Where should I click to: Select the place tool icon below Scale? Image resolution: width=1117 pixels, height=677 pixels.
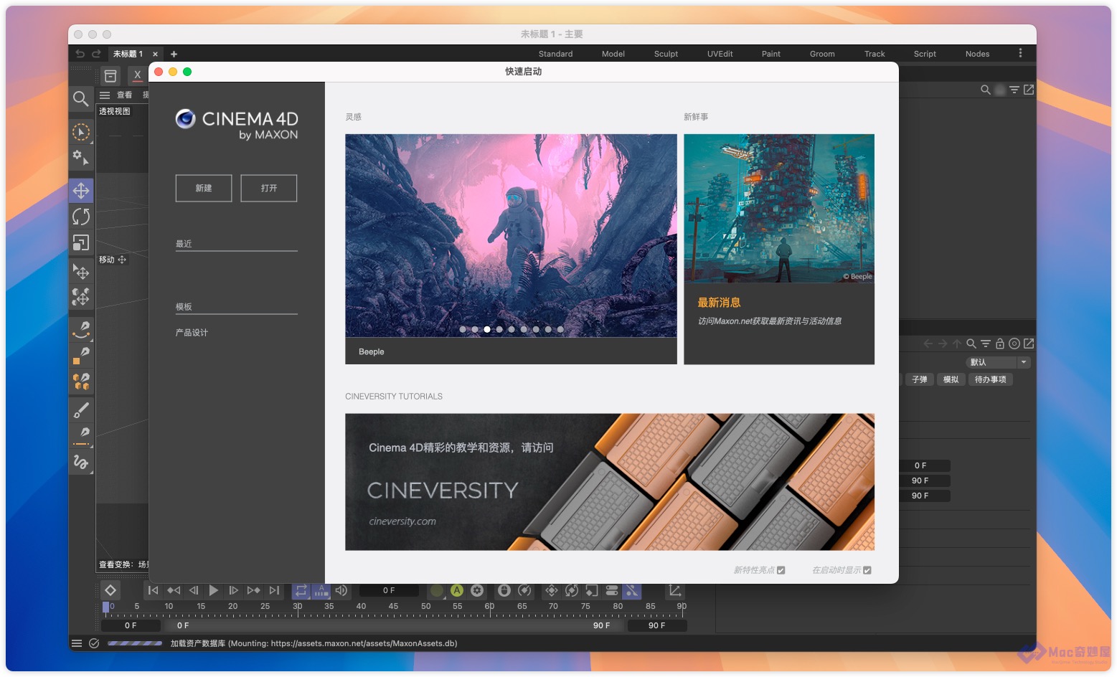tap(81, 271)
